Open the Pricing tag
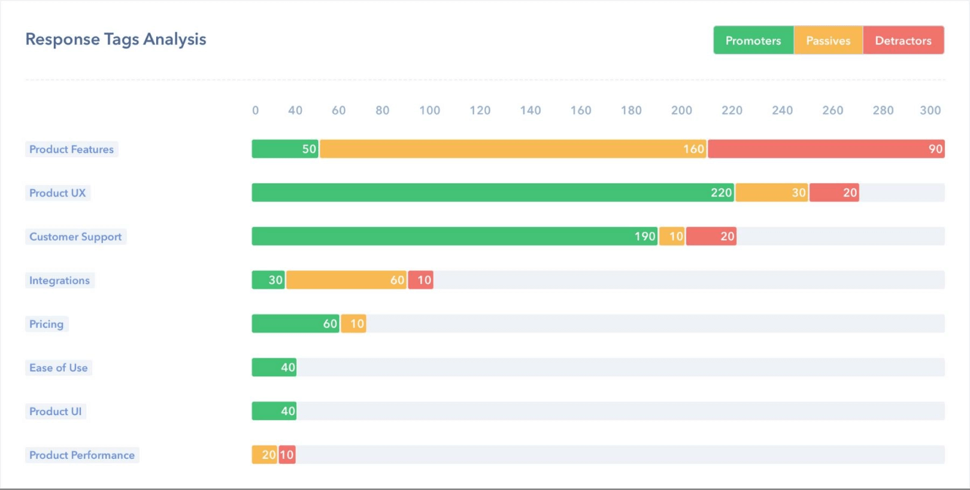This screenshot has height=490, width=970. coord(46,324)
